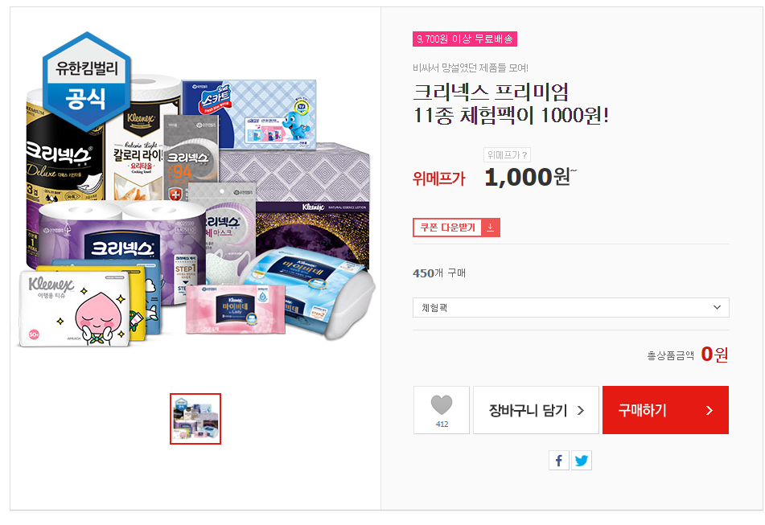
Task: Share product on Twitter
Action: click(x=582, y=460)
